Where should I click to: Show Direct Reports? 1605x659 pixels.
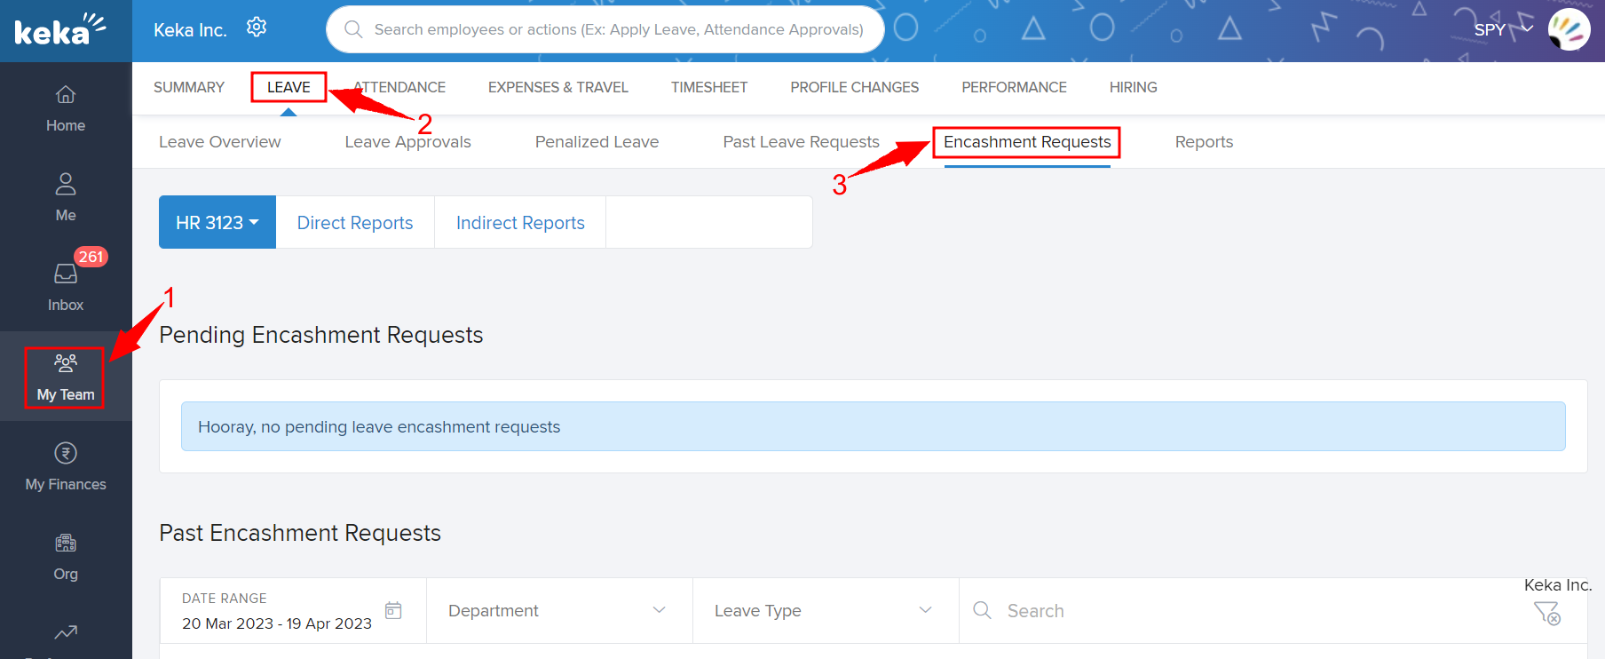tap(355, 223)
